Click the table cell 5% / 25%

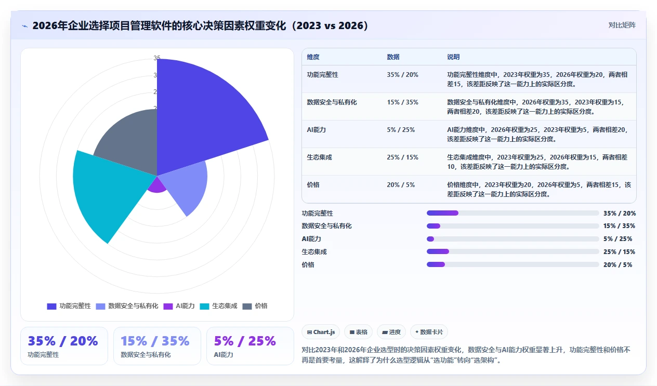click(x=401, y=130)
